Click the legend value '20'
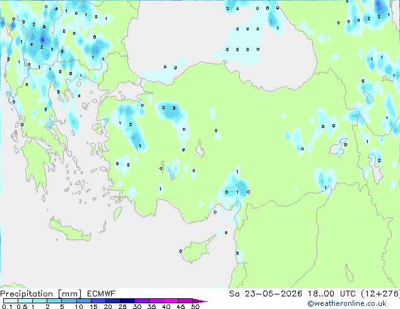 pos(108,306)
